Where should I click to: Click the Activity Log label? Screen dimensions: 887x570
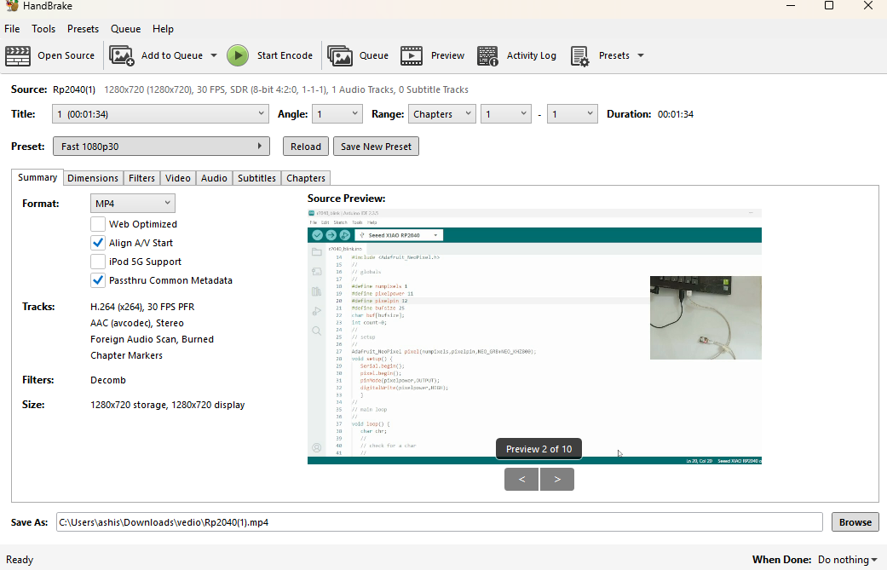[531, 55]
